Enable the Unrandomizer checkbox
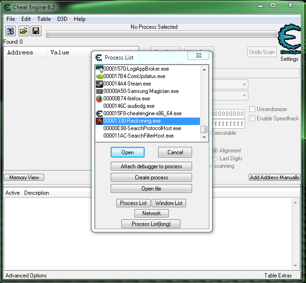 click(x=253, y=109)
